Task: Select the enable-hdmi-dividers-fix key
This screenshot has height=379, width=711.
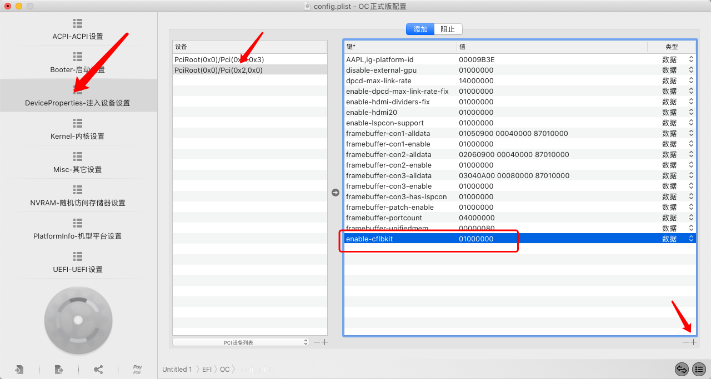Action: click(388, 102)
